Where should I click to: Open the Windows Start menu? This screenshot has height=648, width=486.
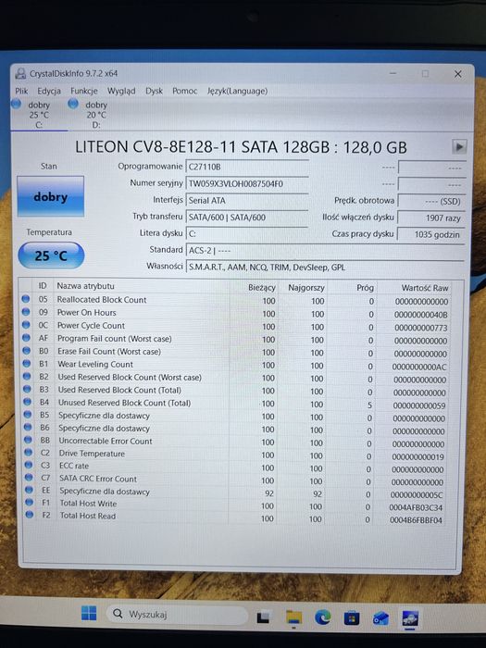click(x=89, y=613)
